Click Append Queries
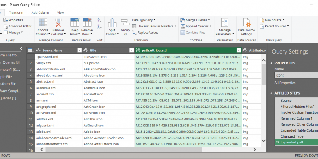The height and width of the screenshot is (159, 318). 196,26
